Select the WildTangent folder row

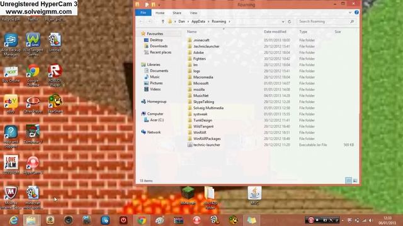click(x=271, y=126)
